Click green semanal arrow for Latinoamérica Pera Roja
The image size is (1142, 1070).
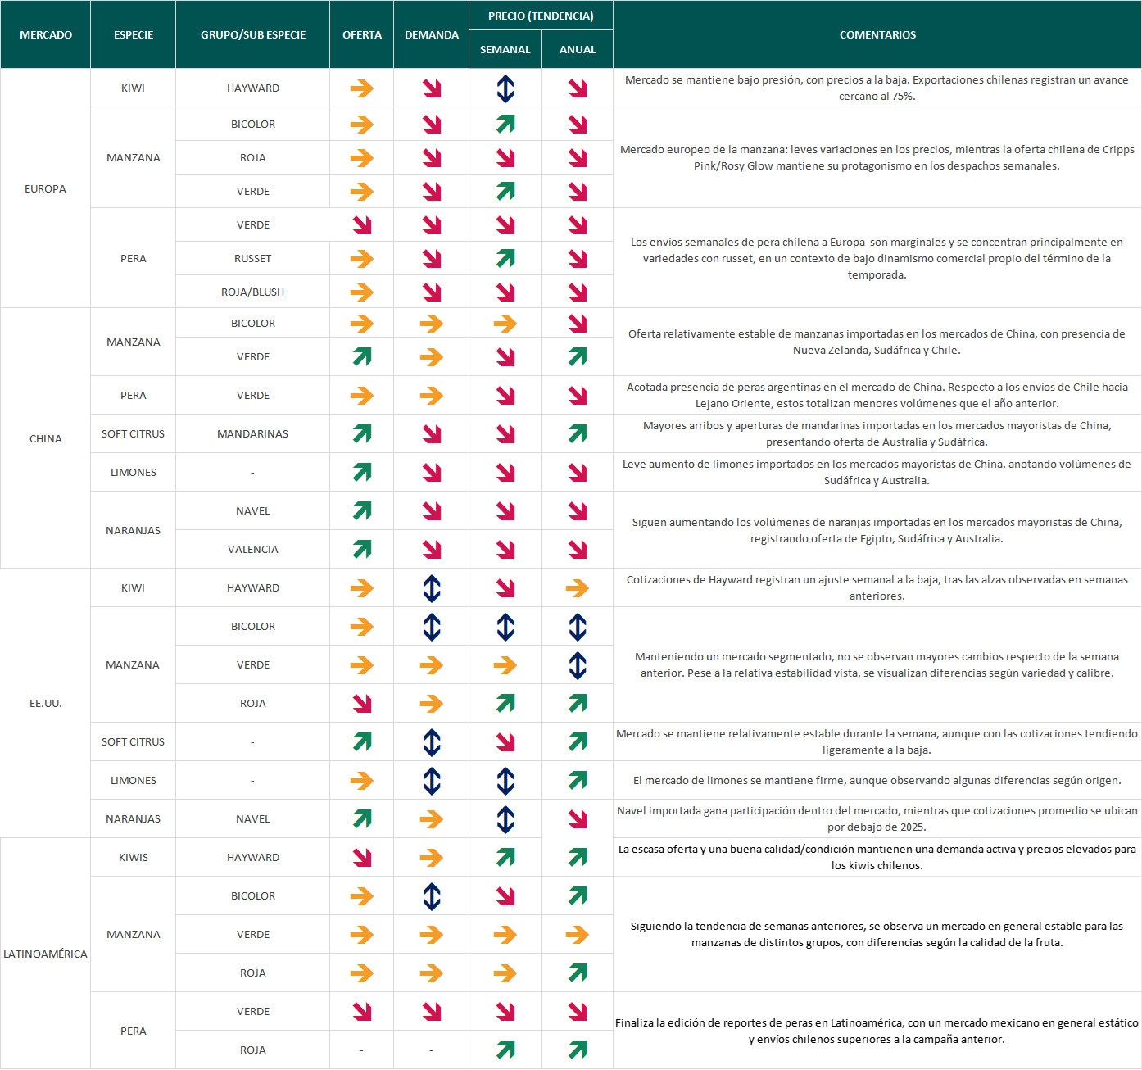pyautogui.click(x=505, y=1050)
